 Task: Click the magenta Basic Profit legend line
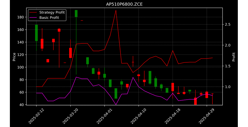click(x=33, y=17)
